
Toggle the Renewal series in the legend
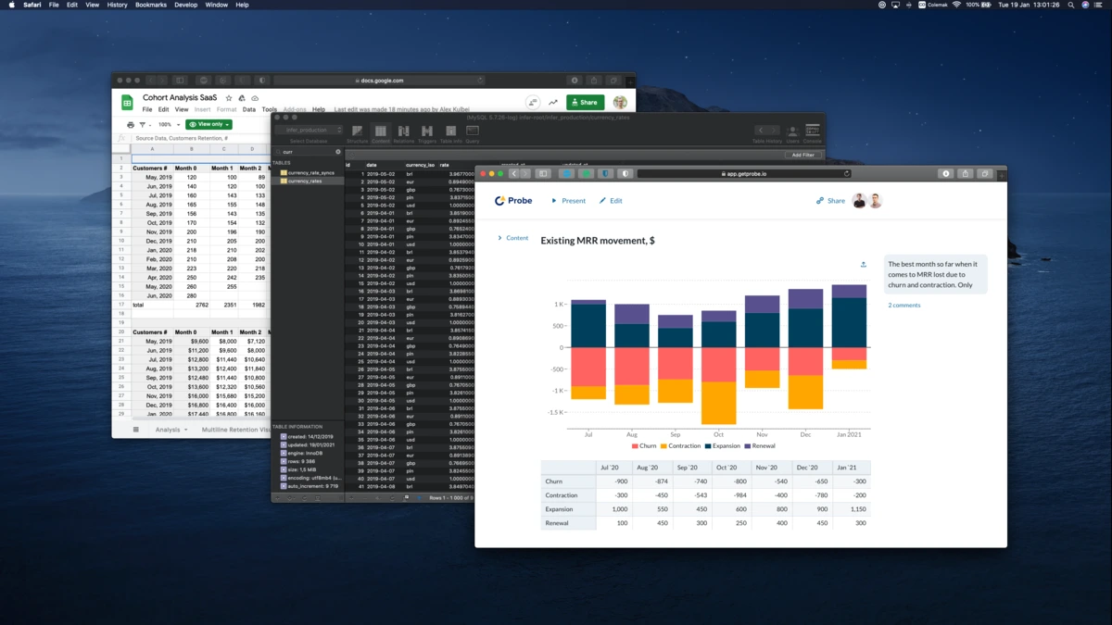click(760, 445)
